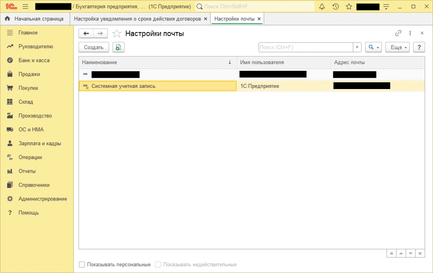Open Справочники section
Image resolution: width=433 pixels, height=273 pixels.
(x=34, y=185)
